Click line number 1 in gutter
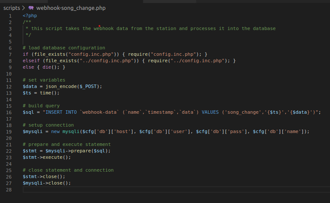The width and height of the screenshot is (330, 203). coord(10,16)
